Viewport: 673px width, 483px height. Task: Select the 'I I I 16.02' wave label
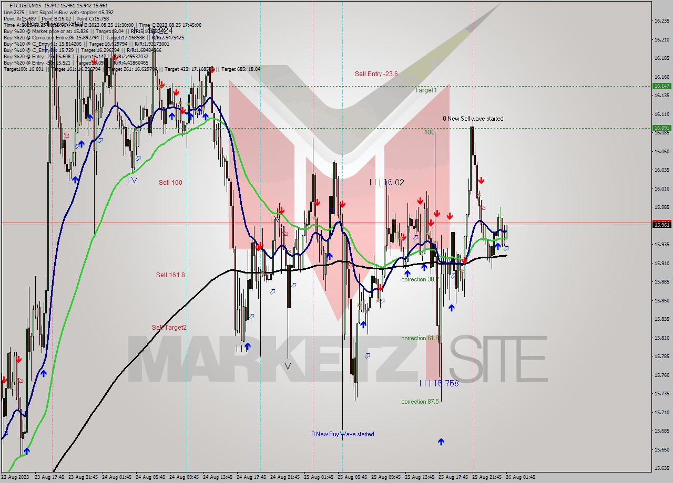click(x=386, y=182)
